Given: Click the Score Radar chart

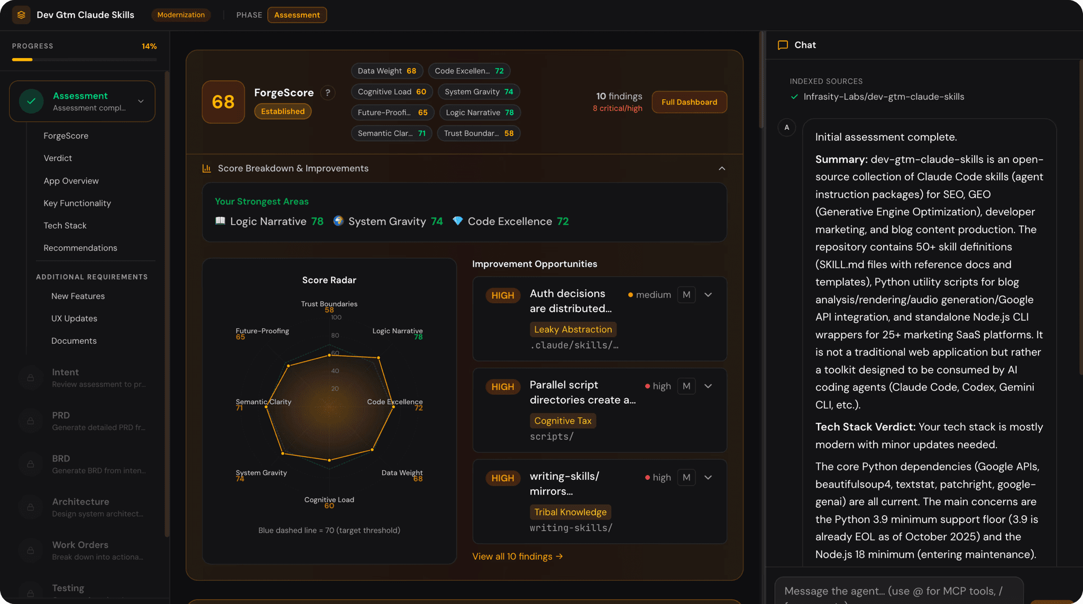Looking at the screenshot, I should pos(329,407).
